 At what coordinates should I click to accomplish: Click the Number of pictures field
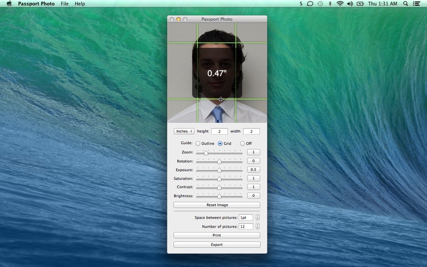click(x=246, y=226)
